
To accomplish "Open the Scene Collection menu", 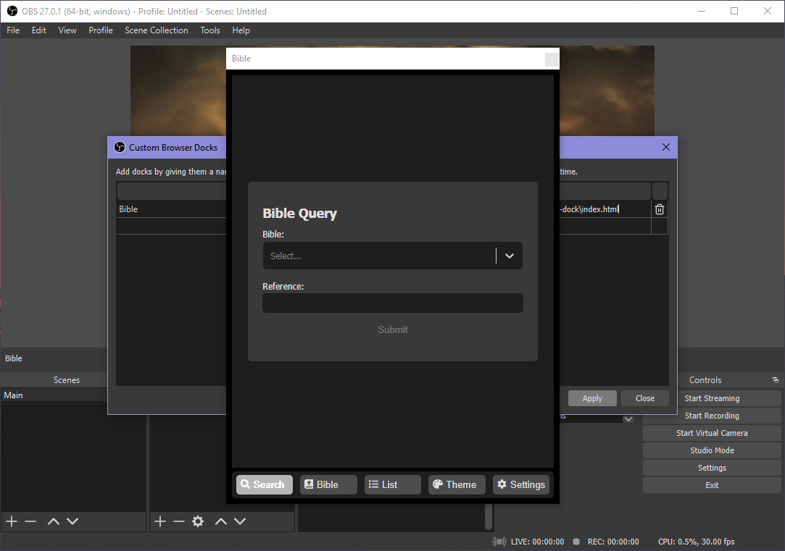I will (157, 30).
